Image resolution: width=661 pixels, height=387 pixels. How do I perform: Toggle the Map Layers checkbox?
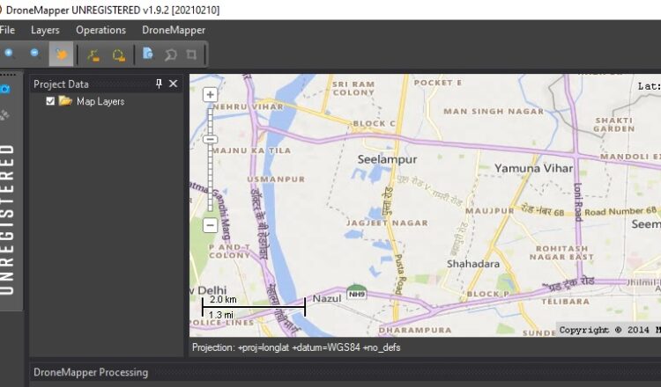(x=50, y=101)
